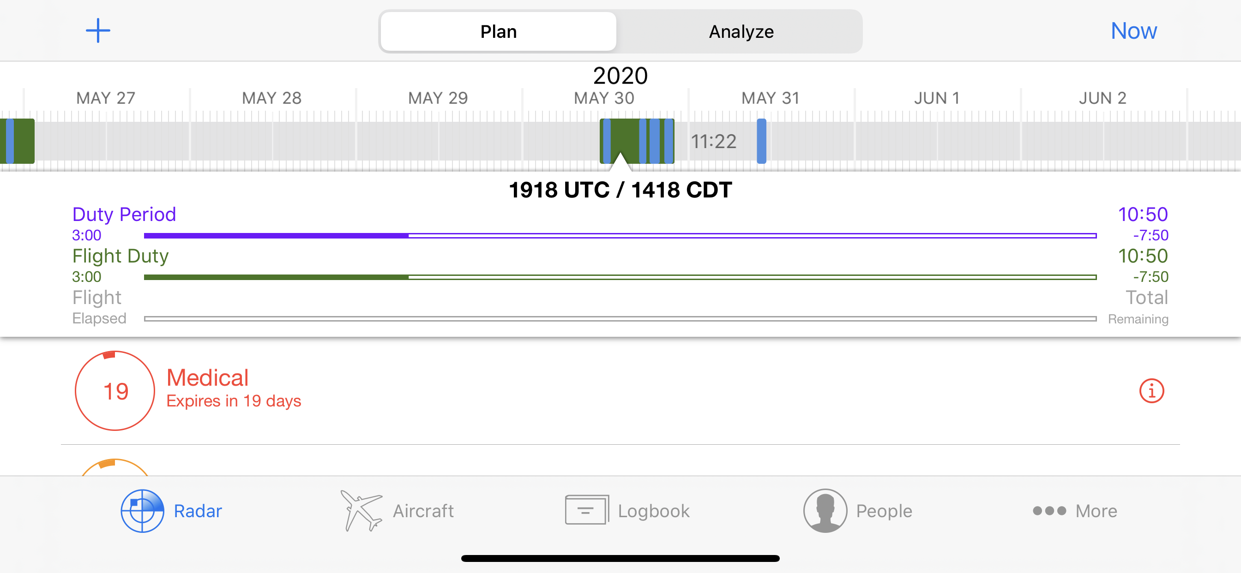
Task: Open the More three-dots icon
Action: 1049,511
